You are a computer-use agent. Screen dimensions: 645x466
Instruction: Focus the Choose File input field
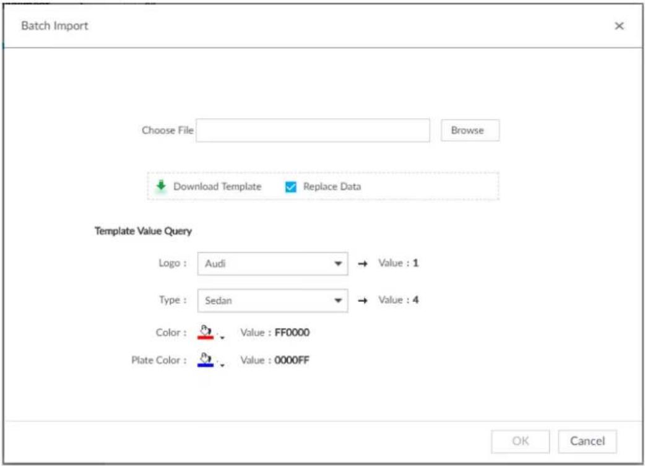pos(313,131)
